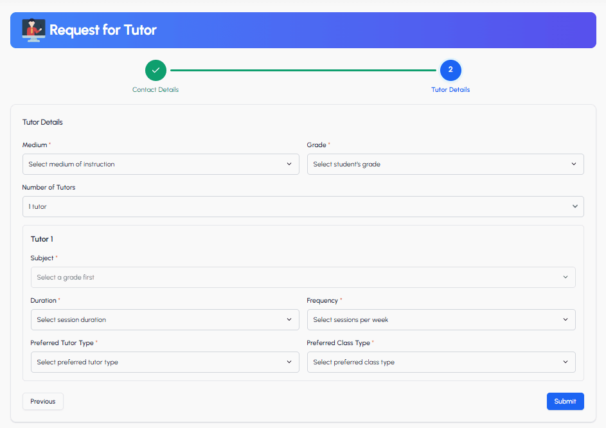Click the Contact Details step label

coord(156,90)
